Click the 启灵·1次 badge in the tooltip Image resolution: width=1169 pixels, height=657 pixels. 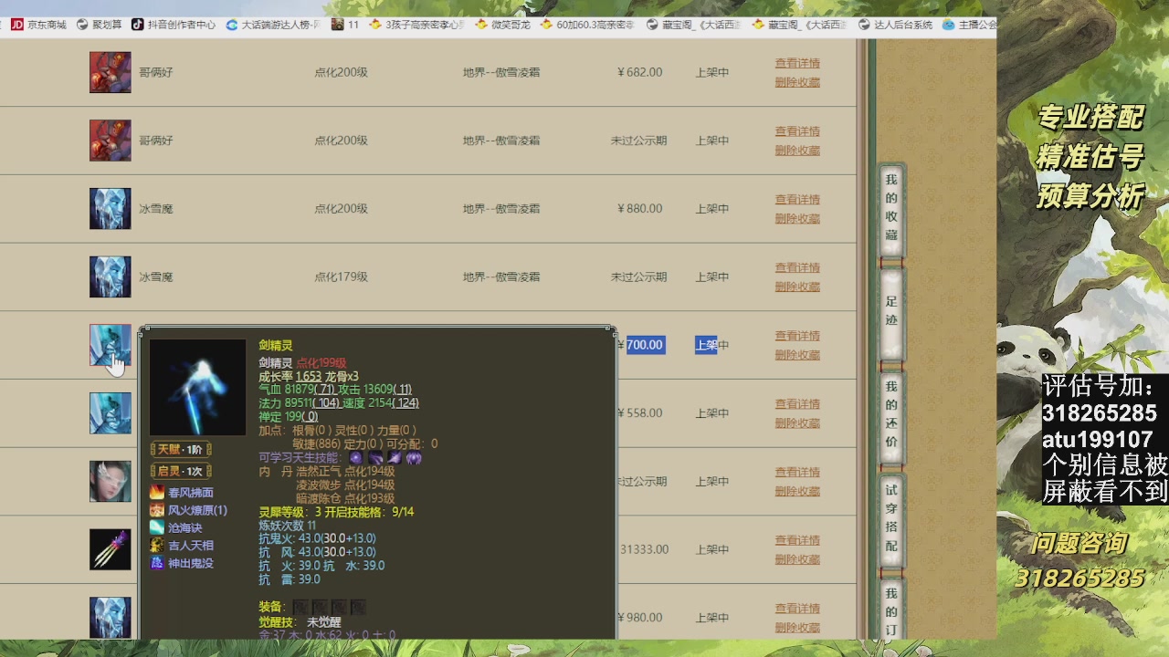(x=181, y=472)
